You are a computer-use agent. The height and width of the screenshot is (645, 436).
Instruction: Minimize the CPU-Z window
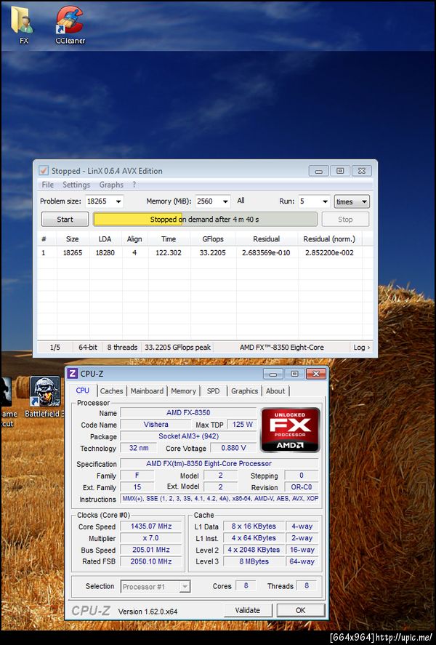(x=272, y=374)
